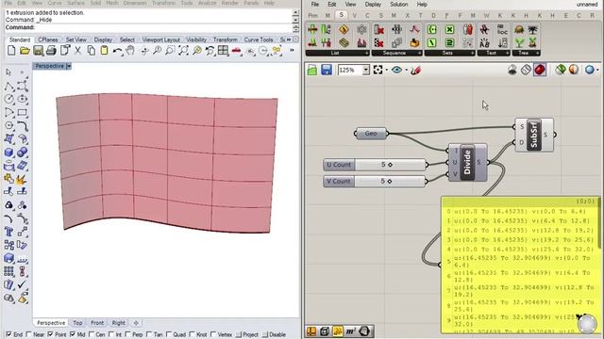Viewport: 604px width, 339px height.
Task: Click the Tree panel palm icon
Action: tap(532, 30)
